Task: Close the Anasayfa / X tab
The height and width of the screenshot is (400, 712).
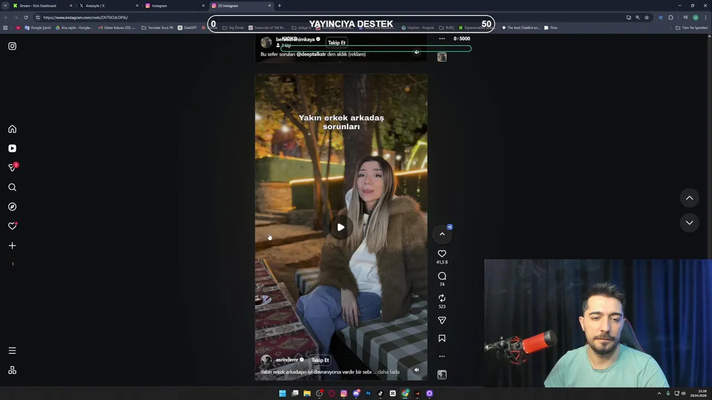Action: pyautogui.click(x=137, y=6)
